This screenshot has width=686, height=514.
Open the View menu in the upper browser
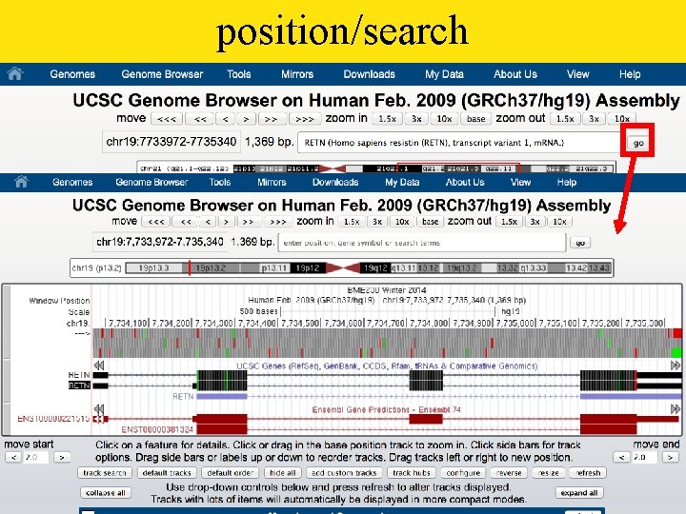(578, 74)
